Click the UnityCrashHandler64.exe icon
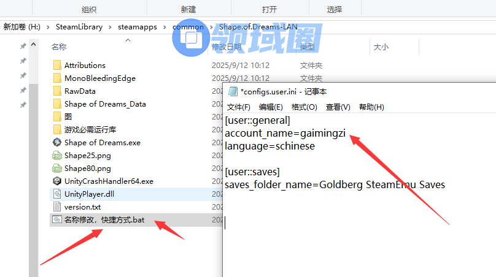The image size is (496, 277). (x=57, y=181)
